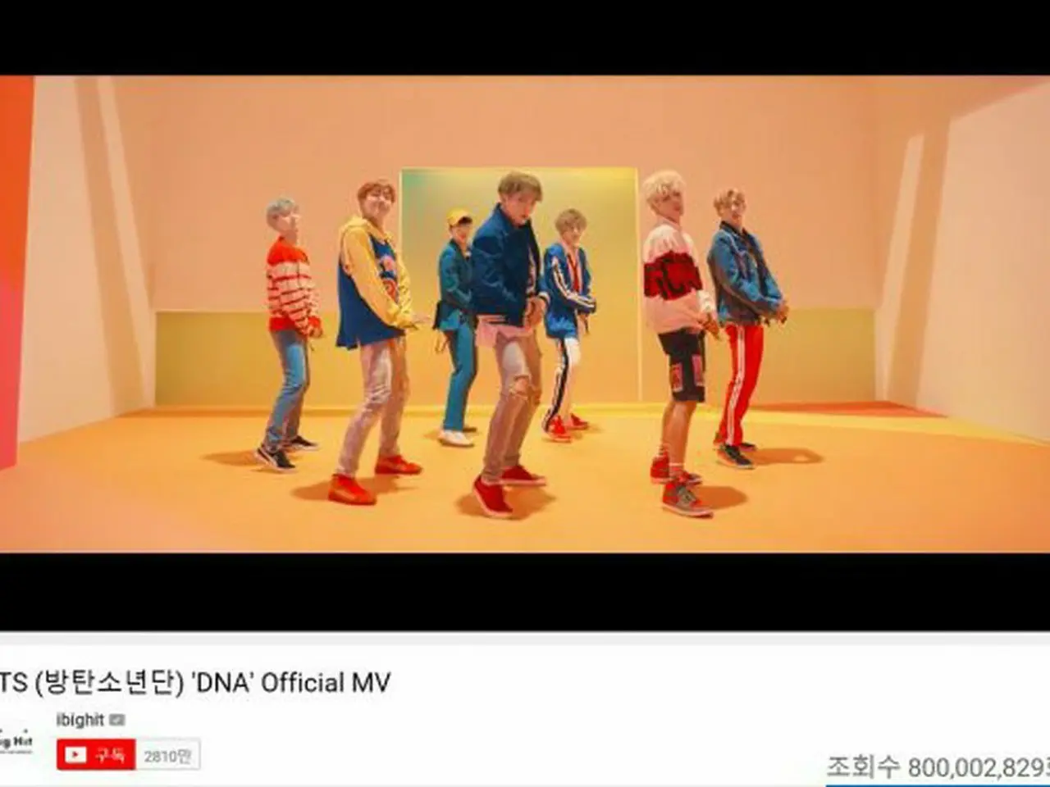Click the black letterbox bar below video
The height and width of the screenshot is (787, 1050).
525,591
